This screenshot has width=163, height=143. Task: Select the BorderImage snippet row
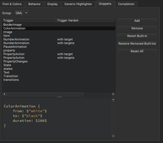tap(59, 25)
